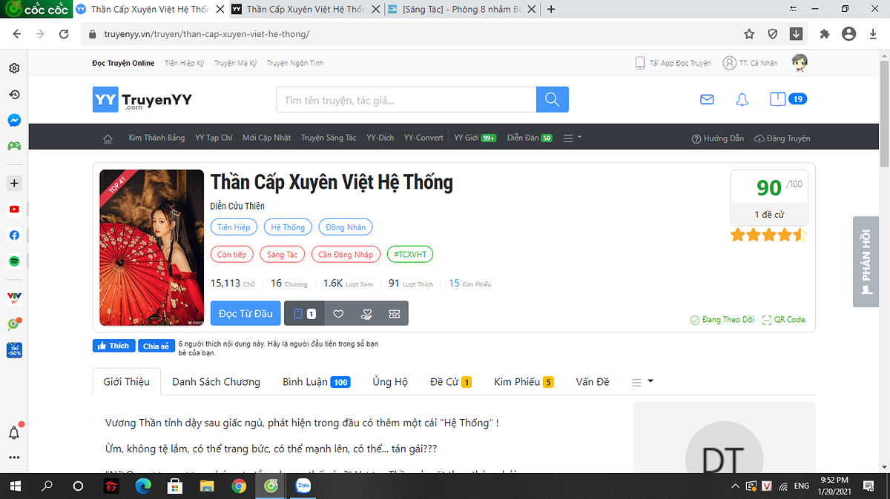Toggle the Đang Theo Dõi follow status
890x499 pixels.
pyautogui.click(x=722, y=320)
